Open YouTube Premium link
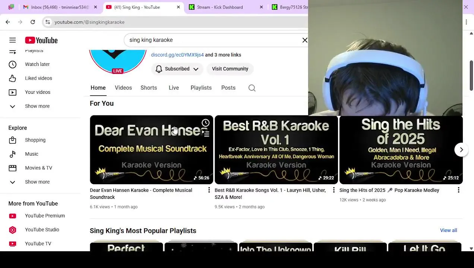This screenshot has width=474, height=268. 45,216
